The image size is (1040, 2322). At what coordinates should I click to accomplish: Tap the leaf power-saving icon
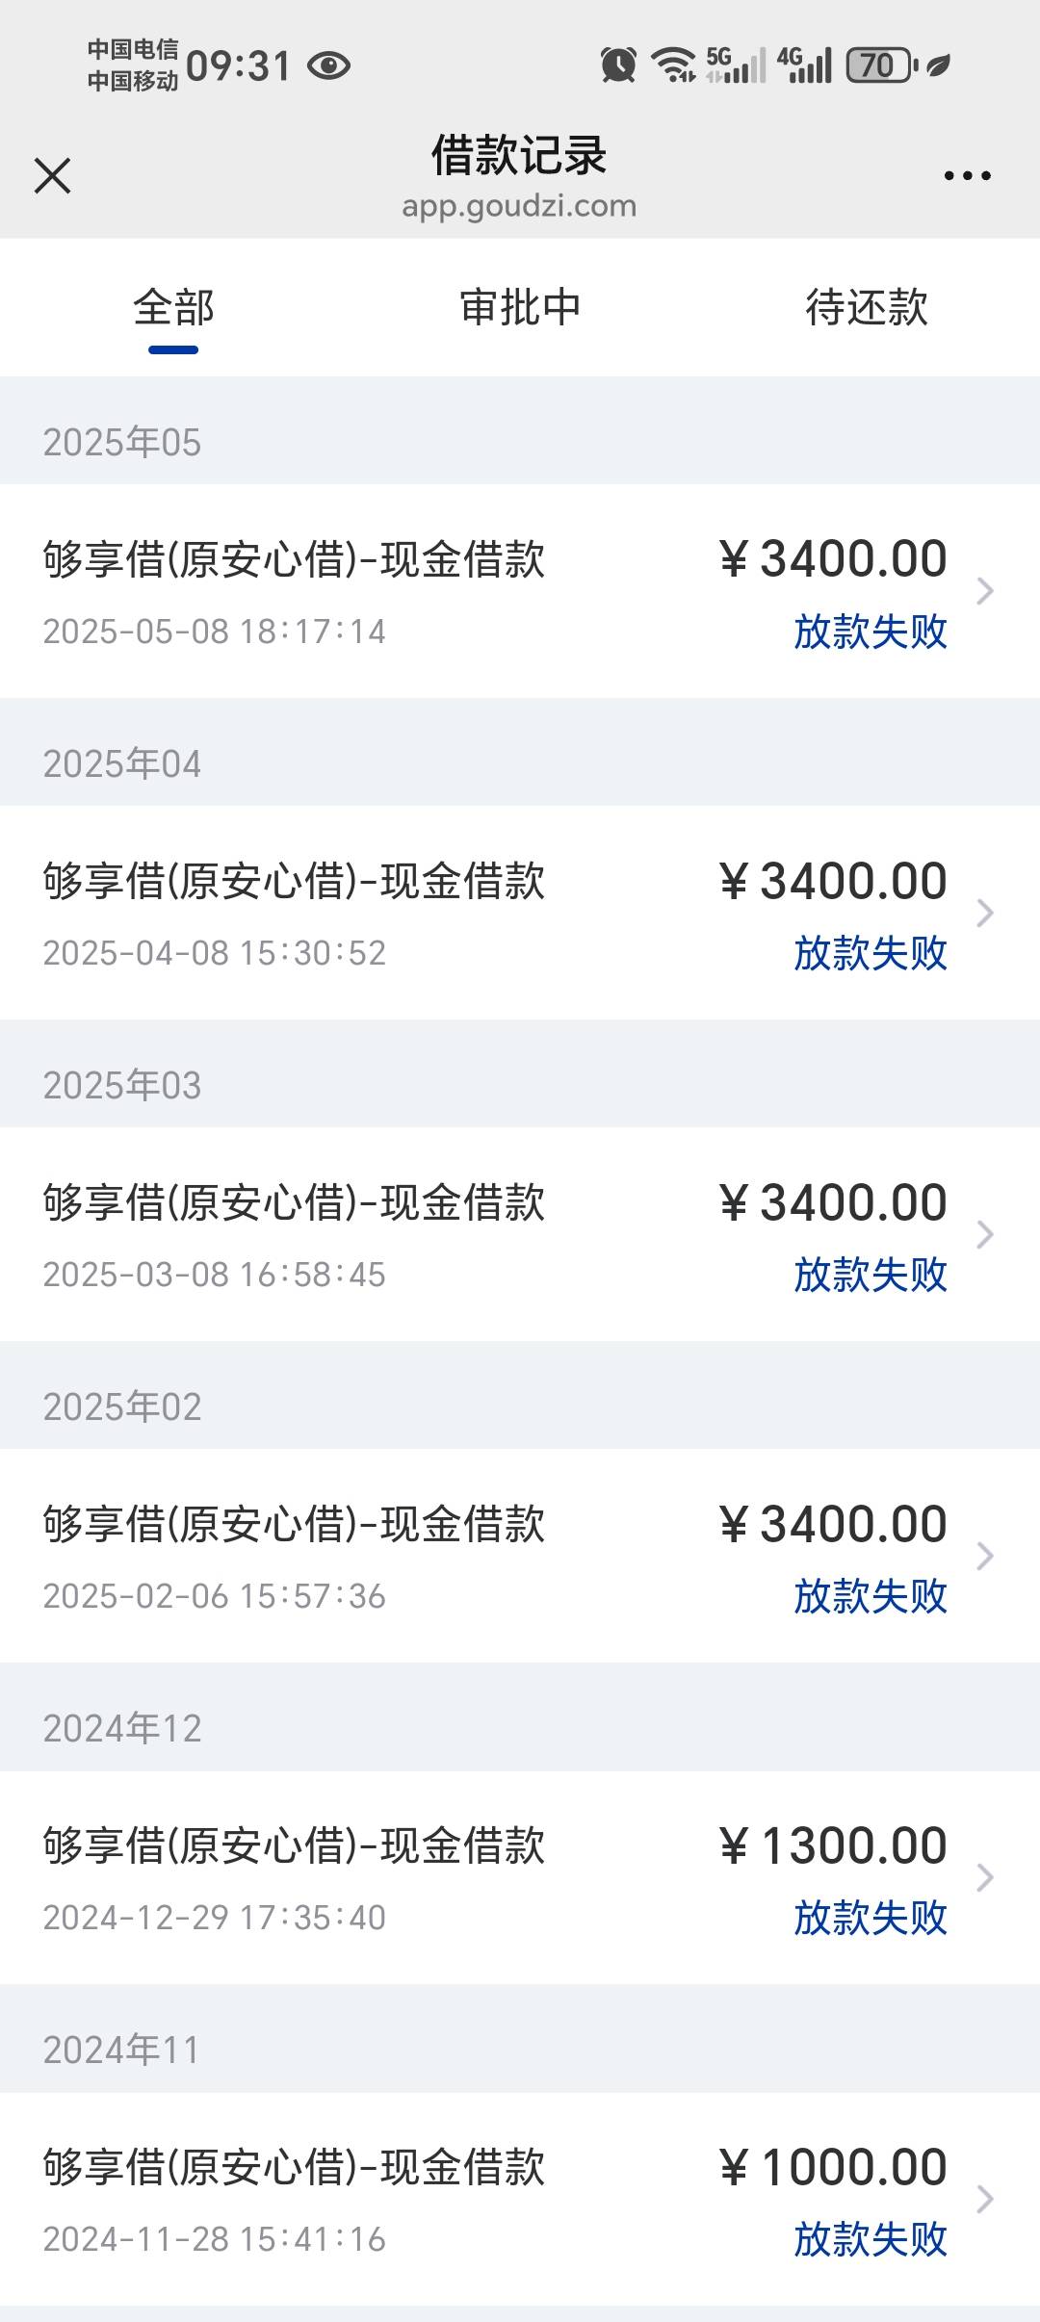pyautogui.click(x=938, y=65)
